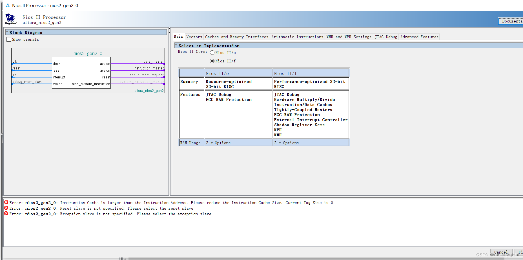Click the instruction_master signal
The height and width of the screenshot is (260, 523).
149,68
